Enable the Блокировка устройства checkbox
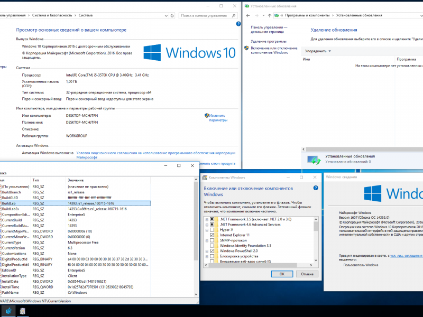 (x=212, y=256)
